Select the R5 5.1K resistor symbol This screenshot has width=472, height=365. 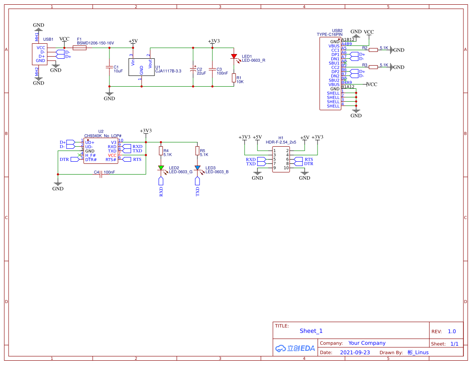[197, 151]
